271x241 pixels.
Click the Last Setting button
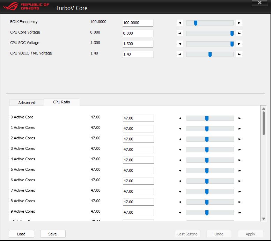click(188, 234)
